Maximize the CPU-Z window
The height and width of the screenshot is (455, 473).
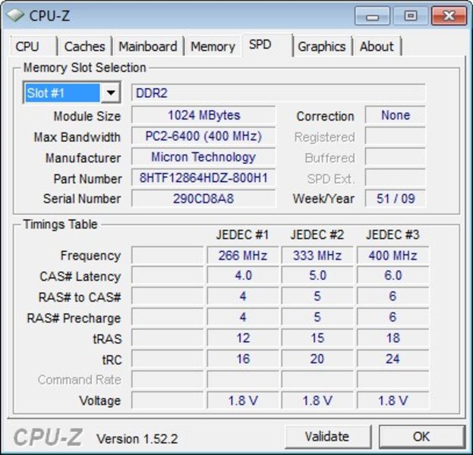point(411,16)
